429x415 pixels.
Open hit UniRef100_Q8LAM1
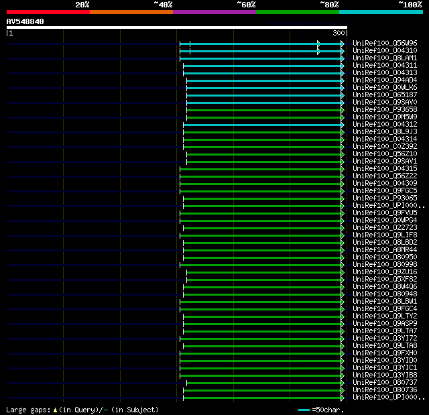[385, 58]
